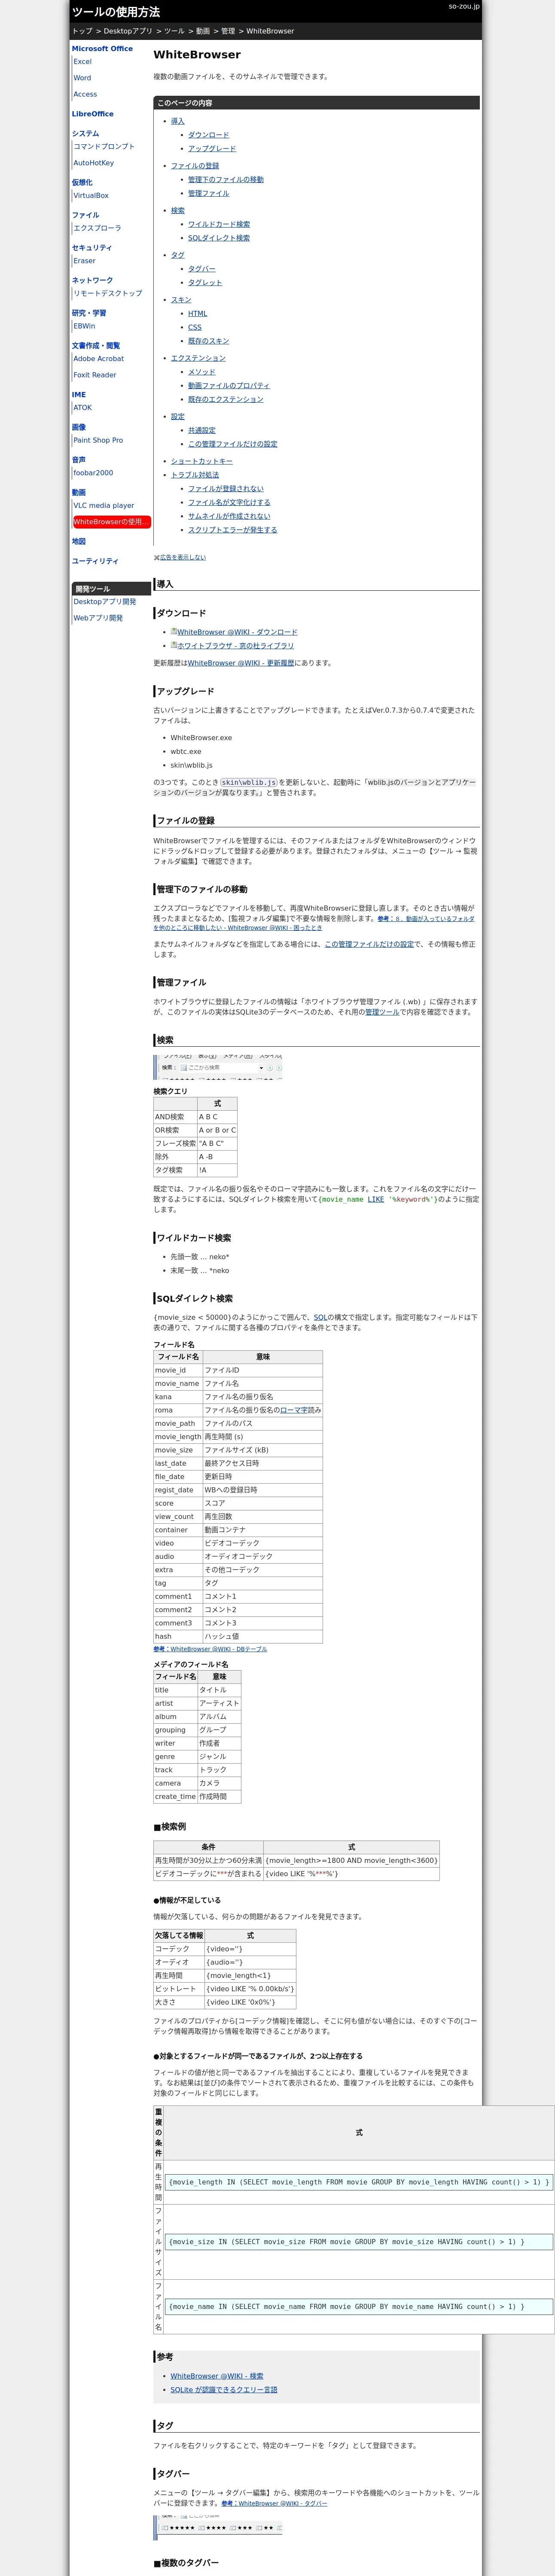Open the Access sidebar link
This screenshot has height=2576, width=555.
click(x=85, y=94)
